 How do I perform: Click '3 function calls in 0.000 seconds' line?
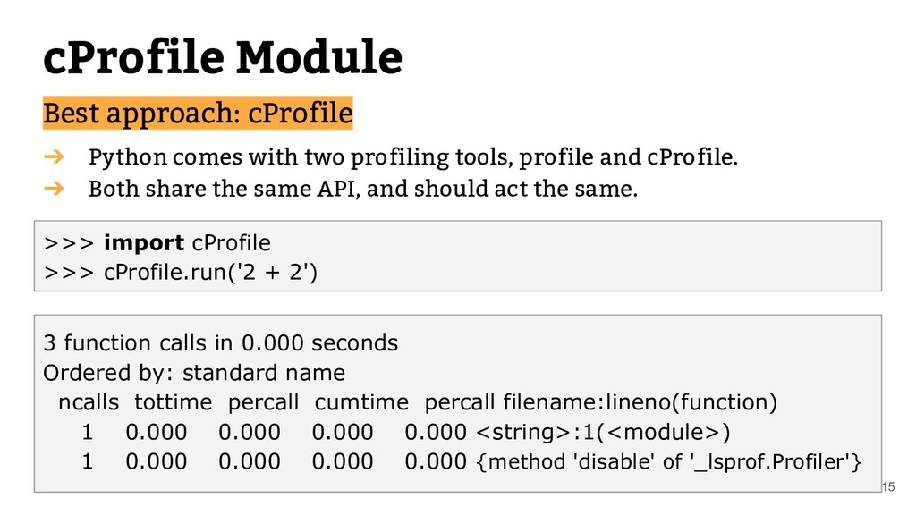coord(221,342)
